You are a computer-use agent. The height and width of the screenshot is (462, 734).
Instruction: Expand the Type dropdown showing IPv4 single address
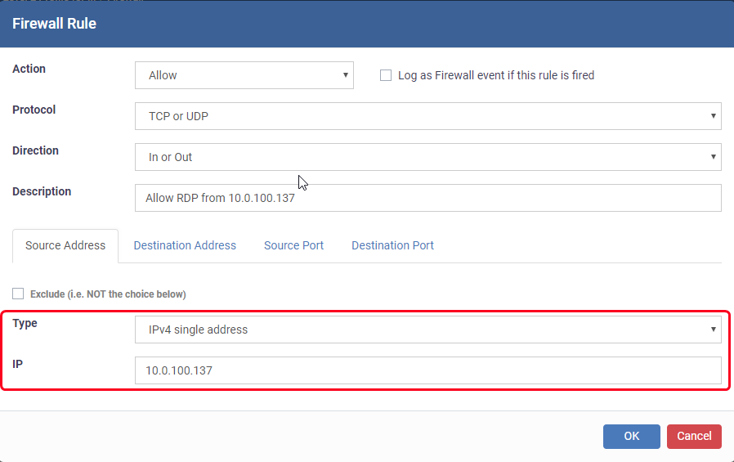(x=427, y=330)
